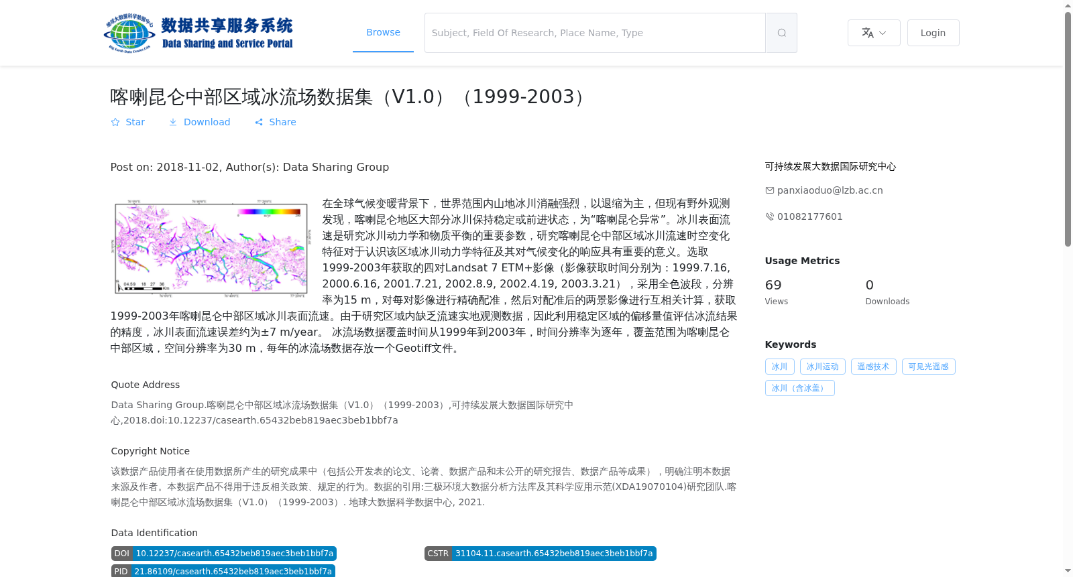Click the mail envelope icon
Screen dimensions: 1073x577
click(x=770, y=190)
